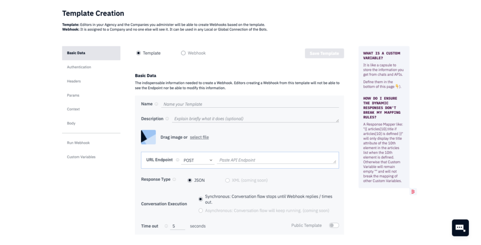481x245 pixels.
Task: Click the Time out seconds field
Action: click(177, 226)
